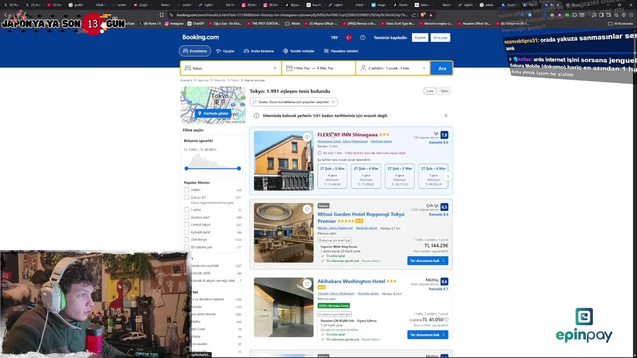Open the check-in/check-out date picker

coord(318,68)
